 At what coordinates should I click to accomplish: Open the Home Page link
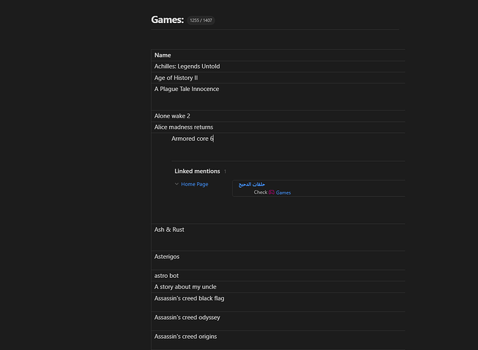[194, 184]
